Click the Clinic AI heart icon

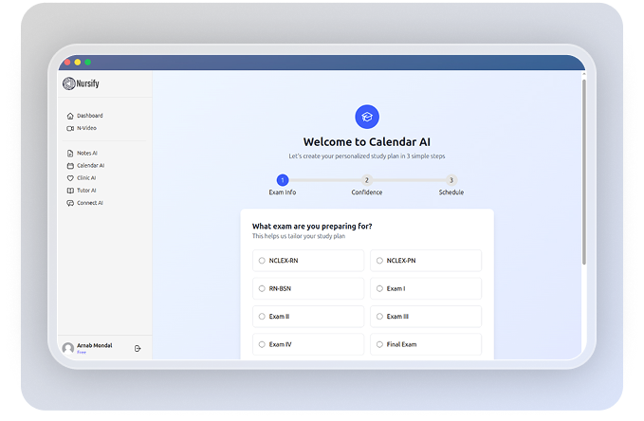[70, 177]
